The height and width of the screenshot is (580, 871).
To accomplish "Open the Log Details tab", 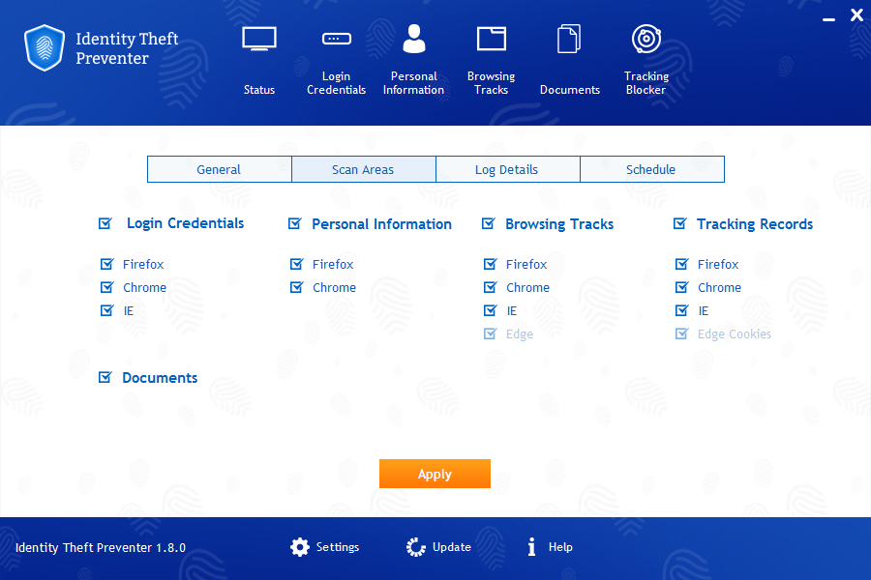I will [x=507, y=168].
